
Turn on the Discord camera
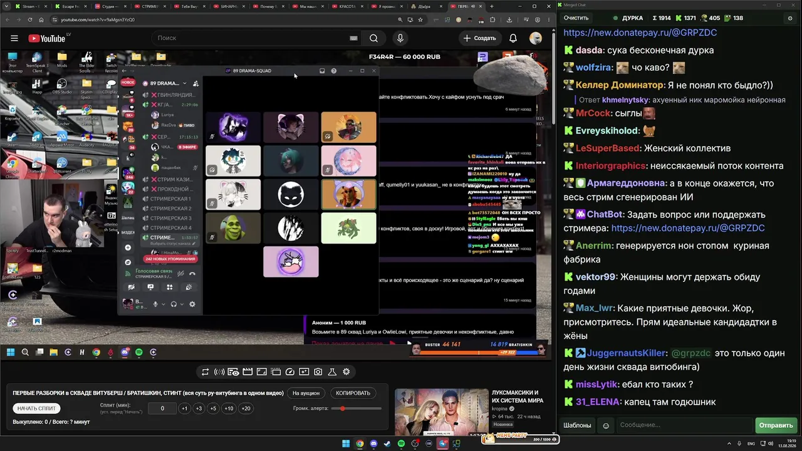[x=131, y=287]
